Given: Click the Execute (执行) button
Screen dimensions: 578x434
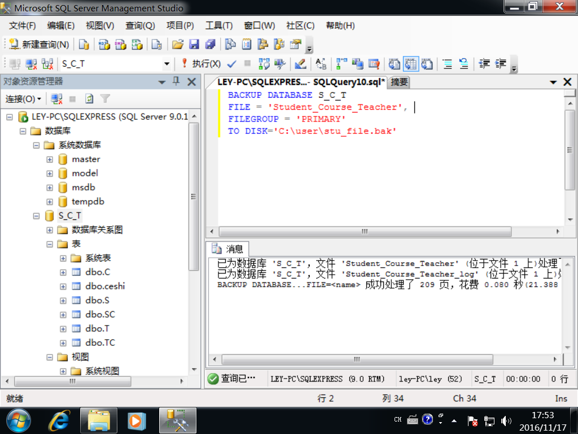Looking at the screenshot, I should [x=202, y=64].
